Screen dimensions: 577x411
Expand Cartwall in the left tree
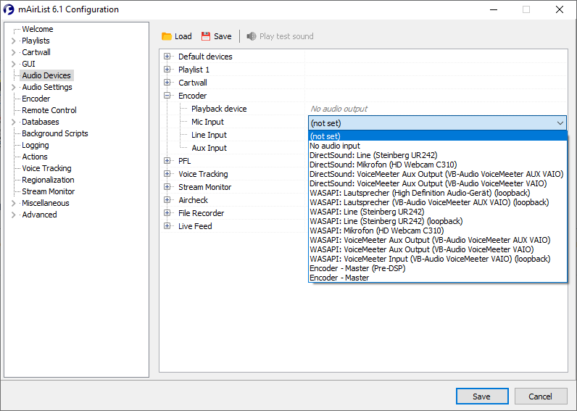14,52
